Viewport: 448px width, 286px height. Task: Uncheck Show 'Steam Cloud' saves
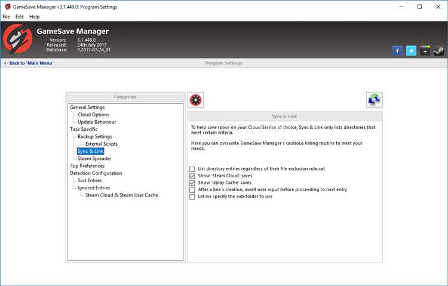tap(192, 176)
